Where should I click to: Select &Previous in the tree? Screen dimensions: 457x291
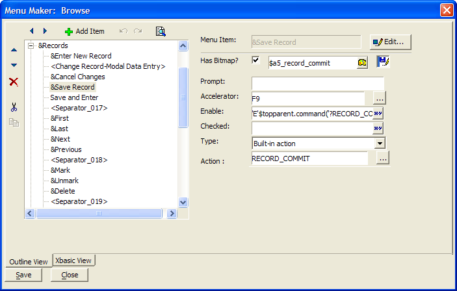click(66, 149)
